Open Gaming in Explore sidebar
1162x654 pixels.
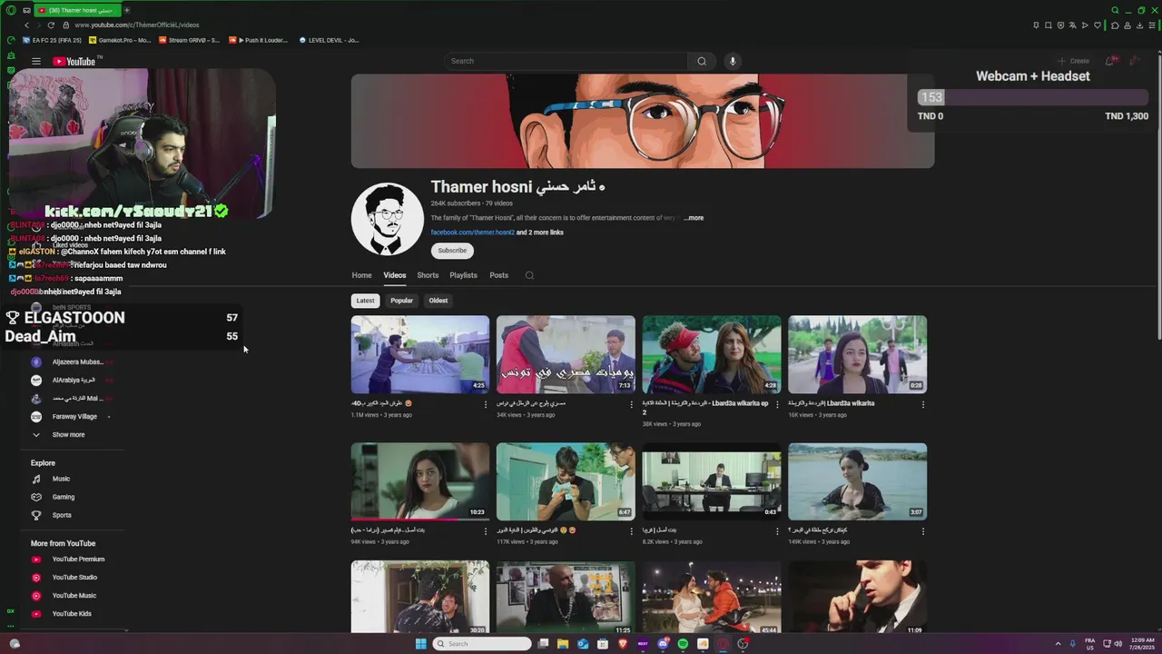click(x=63, y=497)
